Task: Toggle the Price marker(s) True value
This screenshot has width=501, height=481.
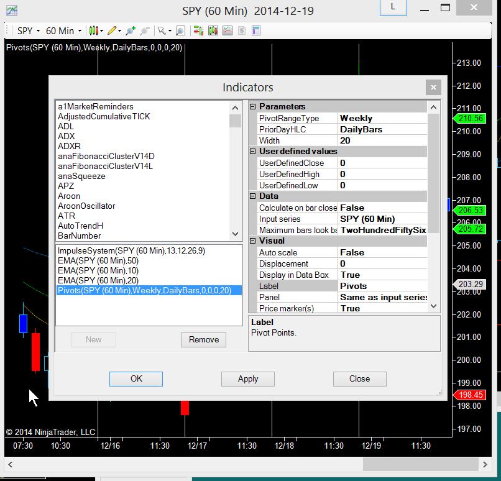Action: (382, 308)
